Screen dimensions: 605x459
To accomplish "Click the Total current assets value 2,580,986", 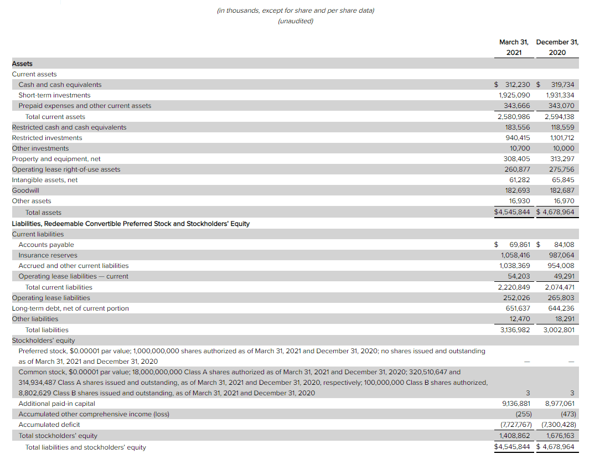I will tap(514, 117).
